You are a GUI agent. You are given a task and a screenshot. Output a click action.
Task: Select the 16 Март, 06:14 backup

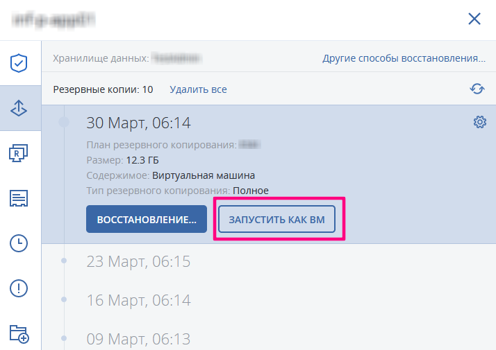138,300
